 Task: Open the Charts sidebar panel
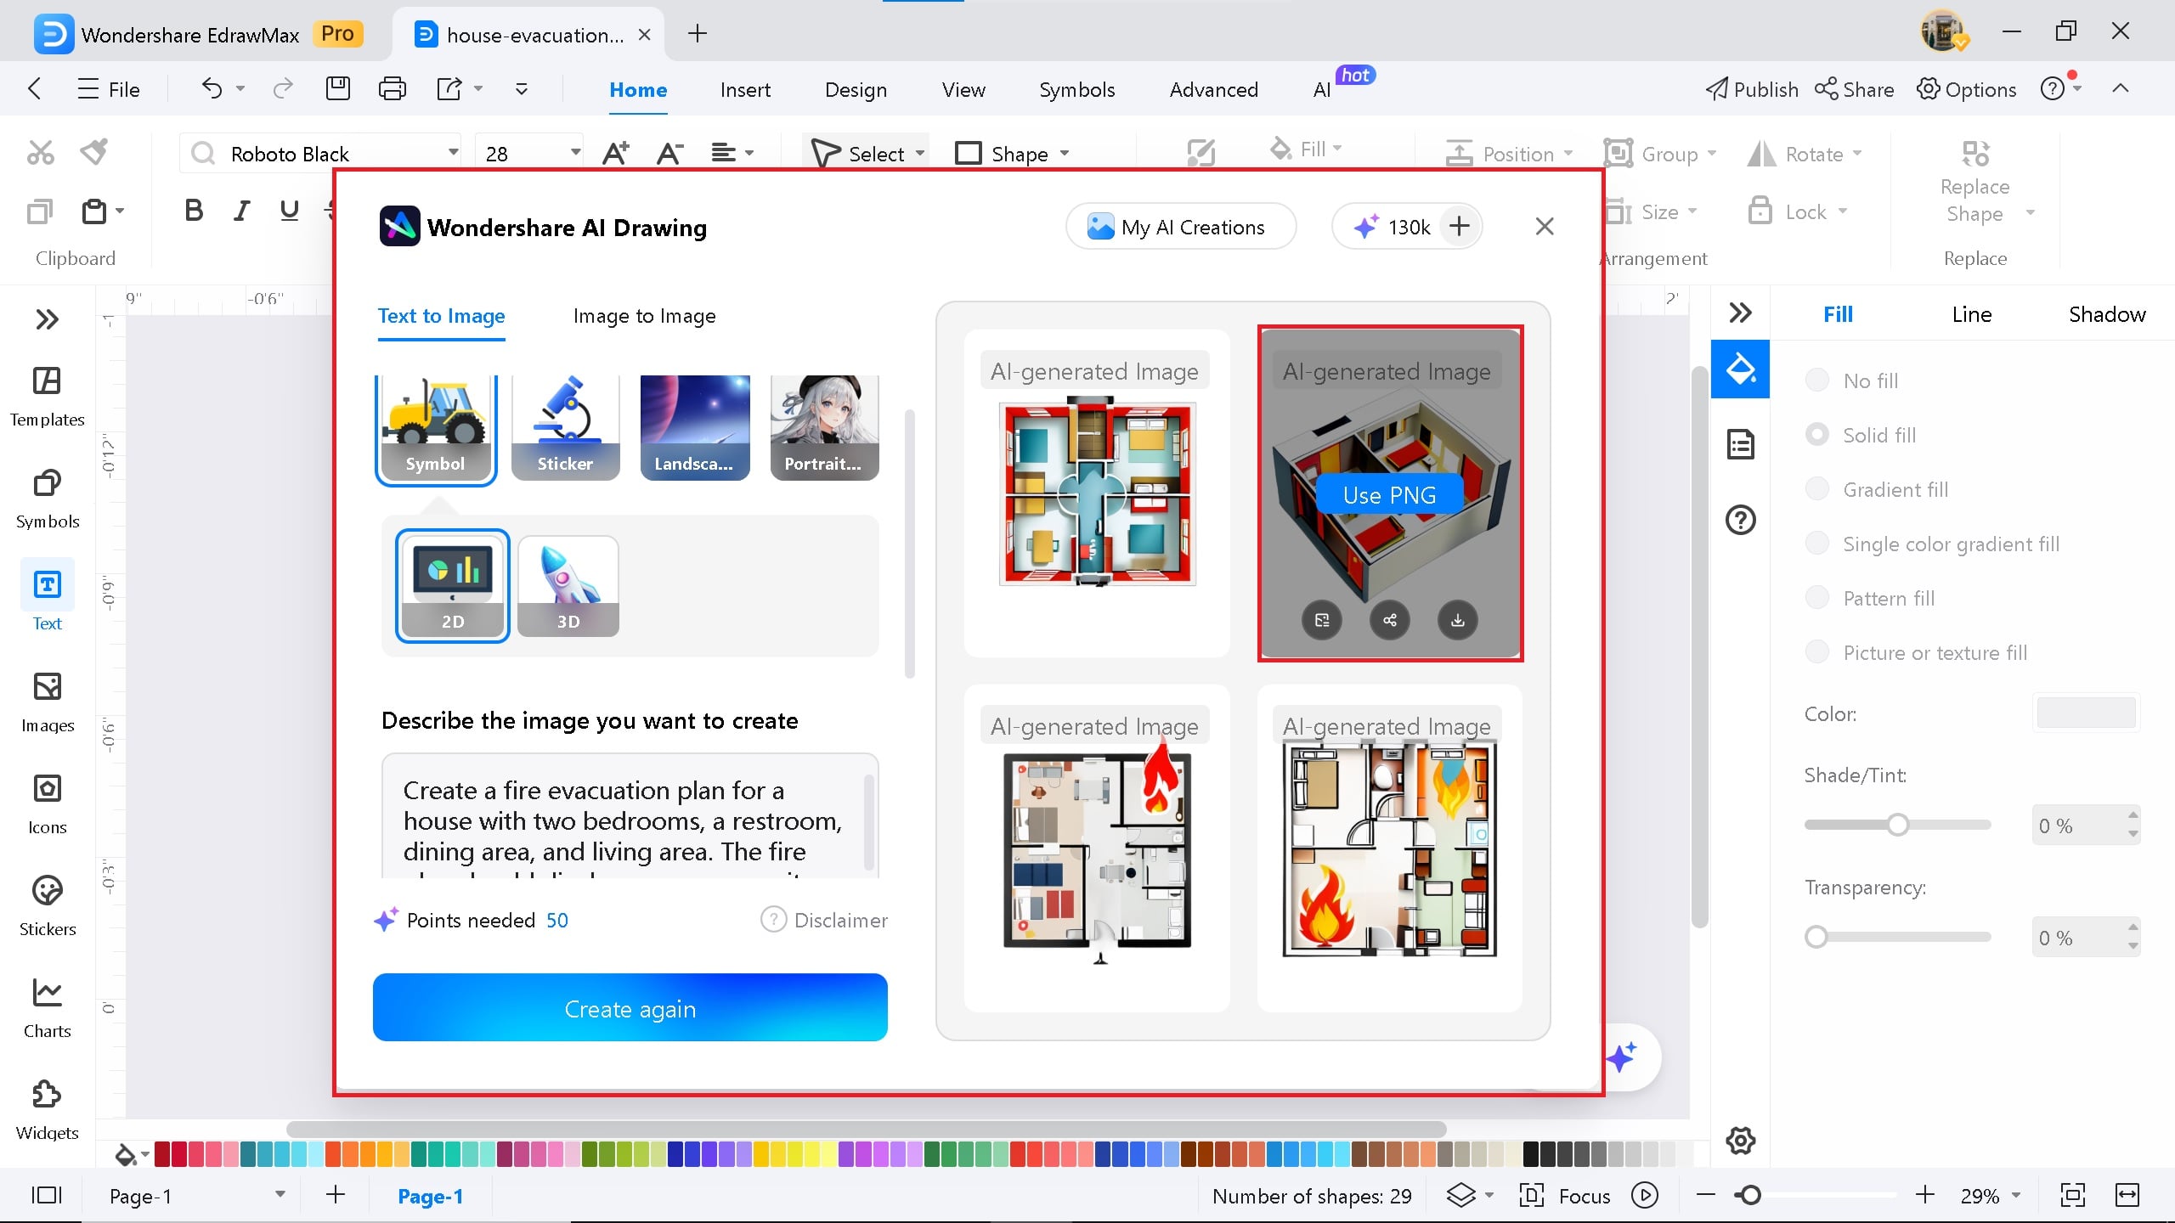click(x=47, y=1008)
